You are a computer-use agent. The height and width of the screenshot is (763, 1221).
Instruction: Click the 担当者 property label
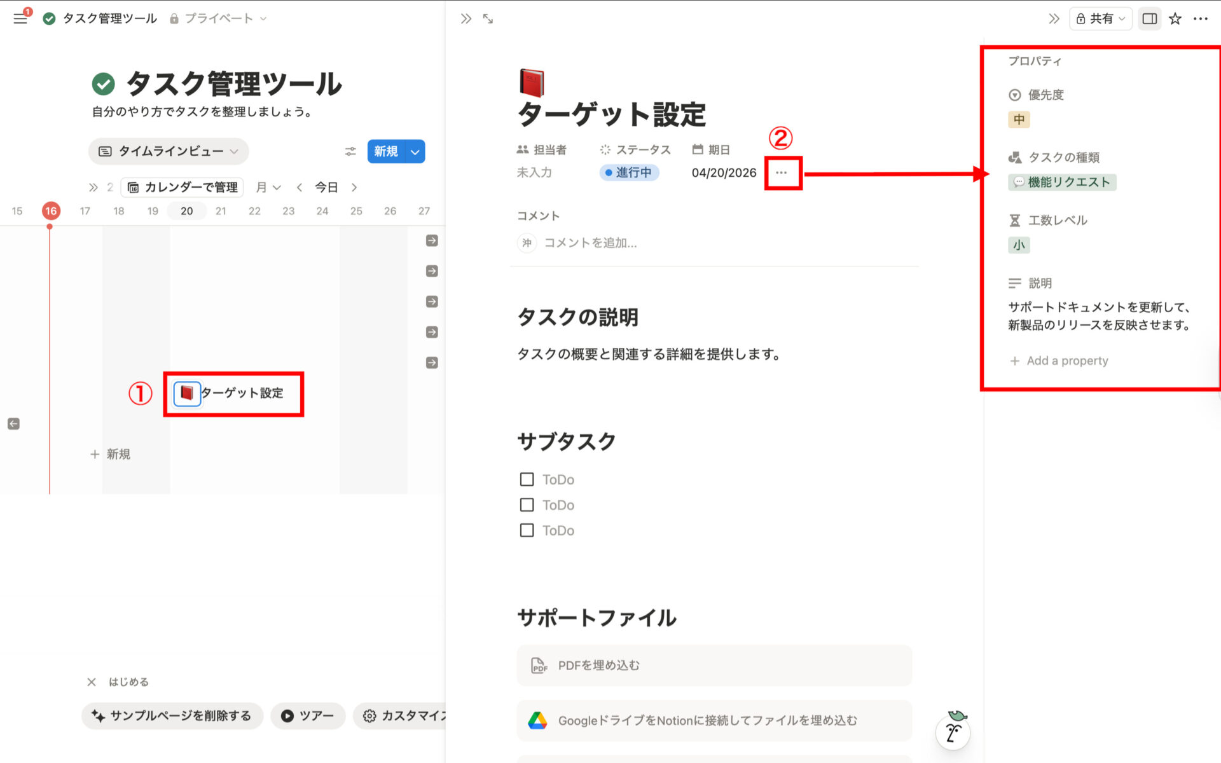pos(542,150)
